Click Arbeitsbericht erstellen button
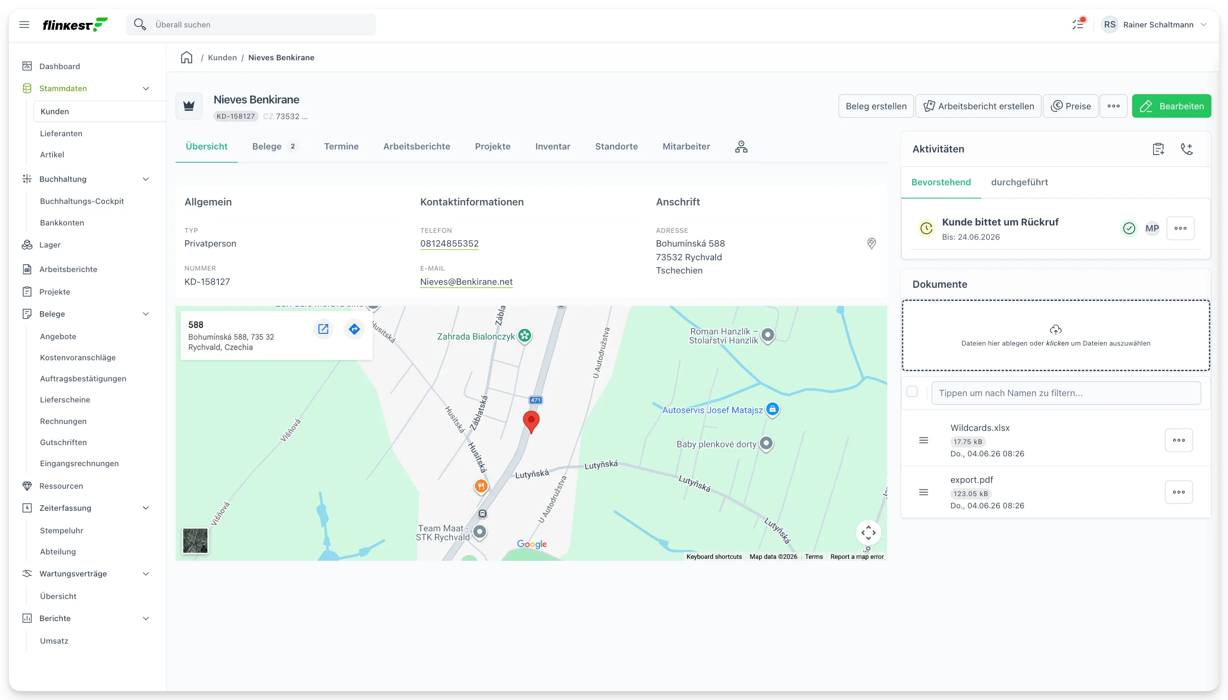 pyautogui.click(x=978, y=106)
